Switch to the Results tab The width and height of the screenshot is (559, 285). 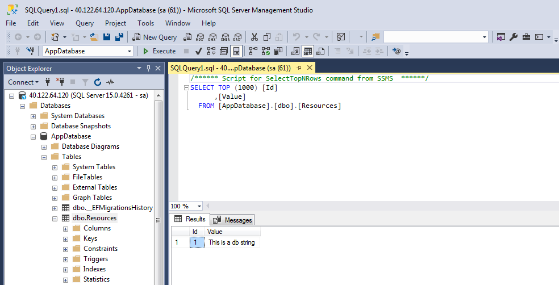(190, 219)
